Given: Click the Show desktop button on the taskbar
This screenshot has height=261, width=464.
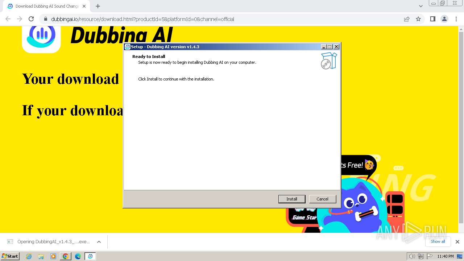Looking at the screenshot, I should click(460, 256).
